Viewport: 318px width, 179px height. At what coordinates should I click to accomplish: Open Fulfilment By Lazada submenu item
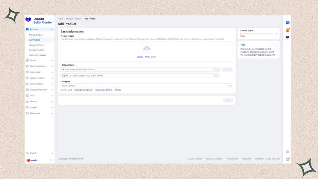click(37, 55)
